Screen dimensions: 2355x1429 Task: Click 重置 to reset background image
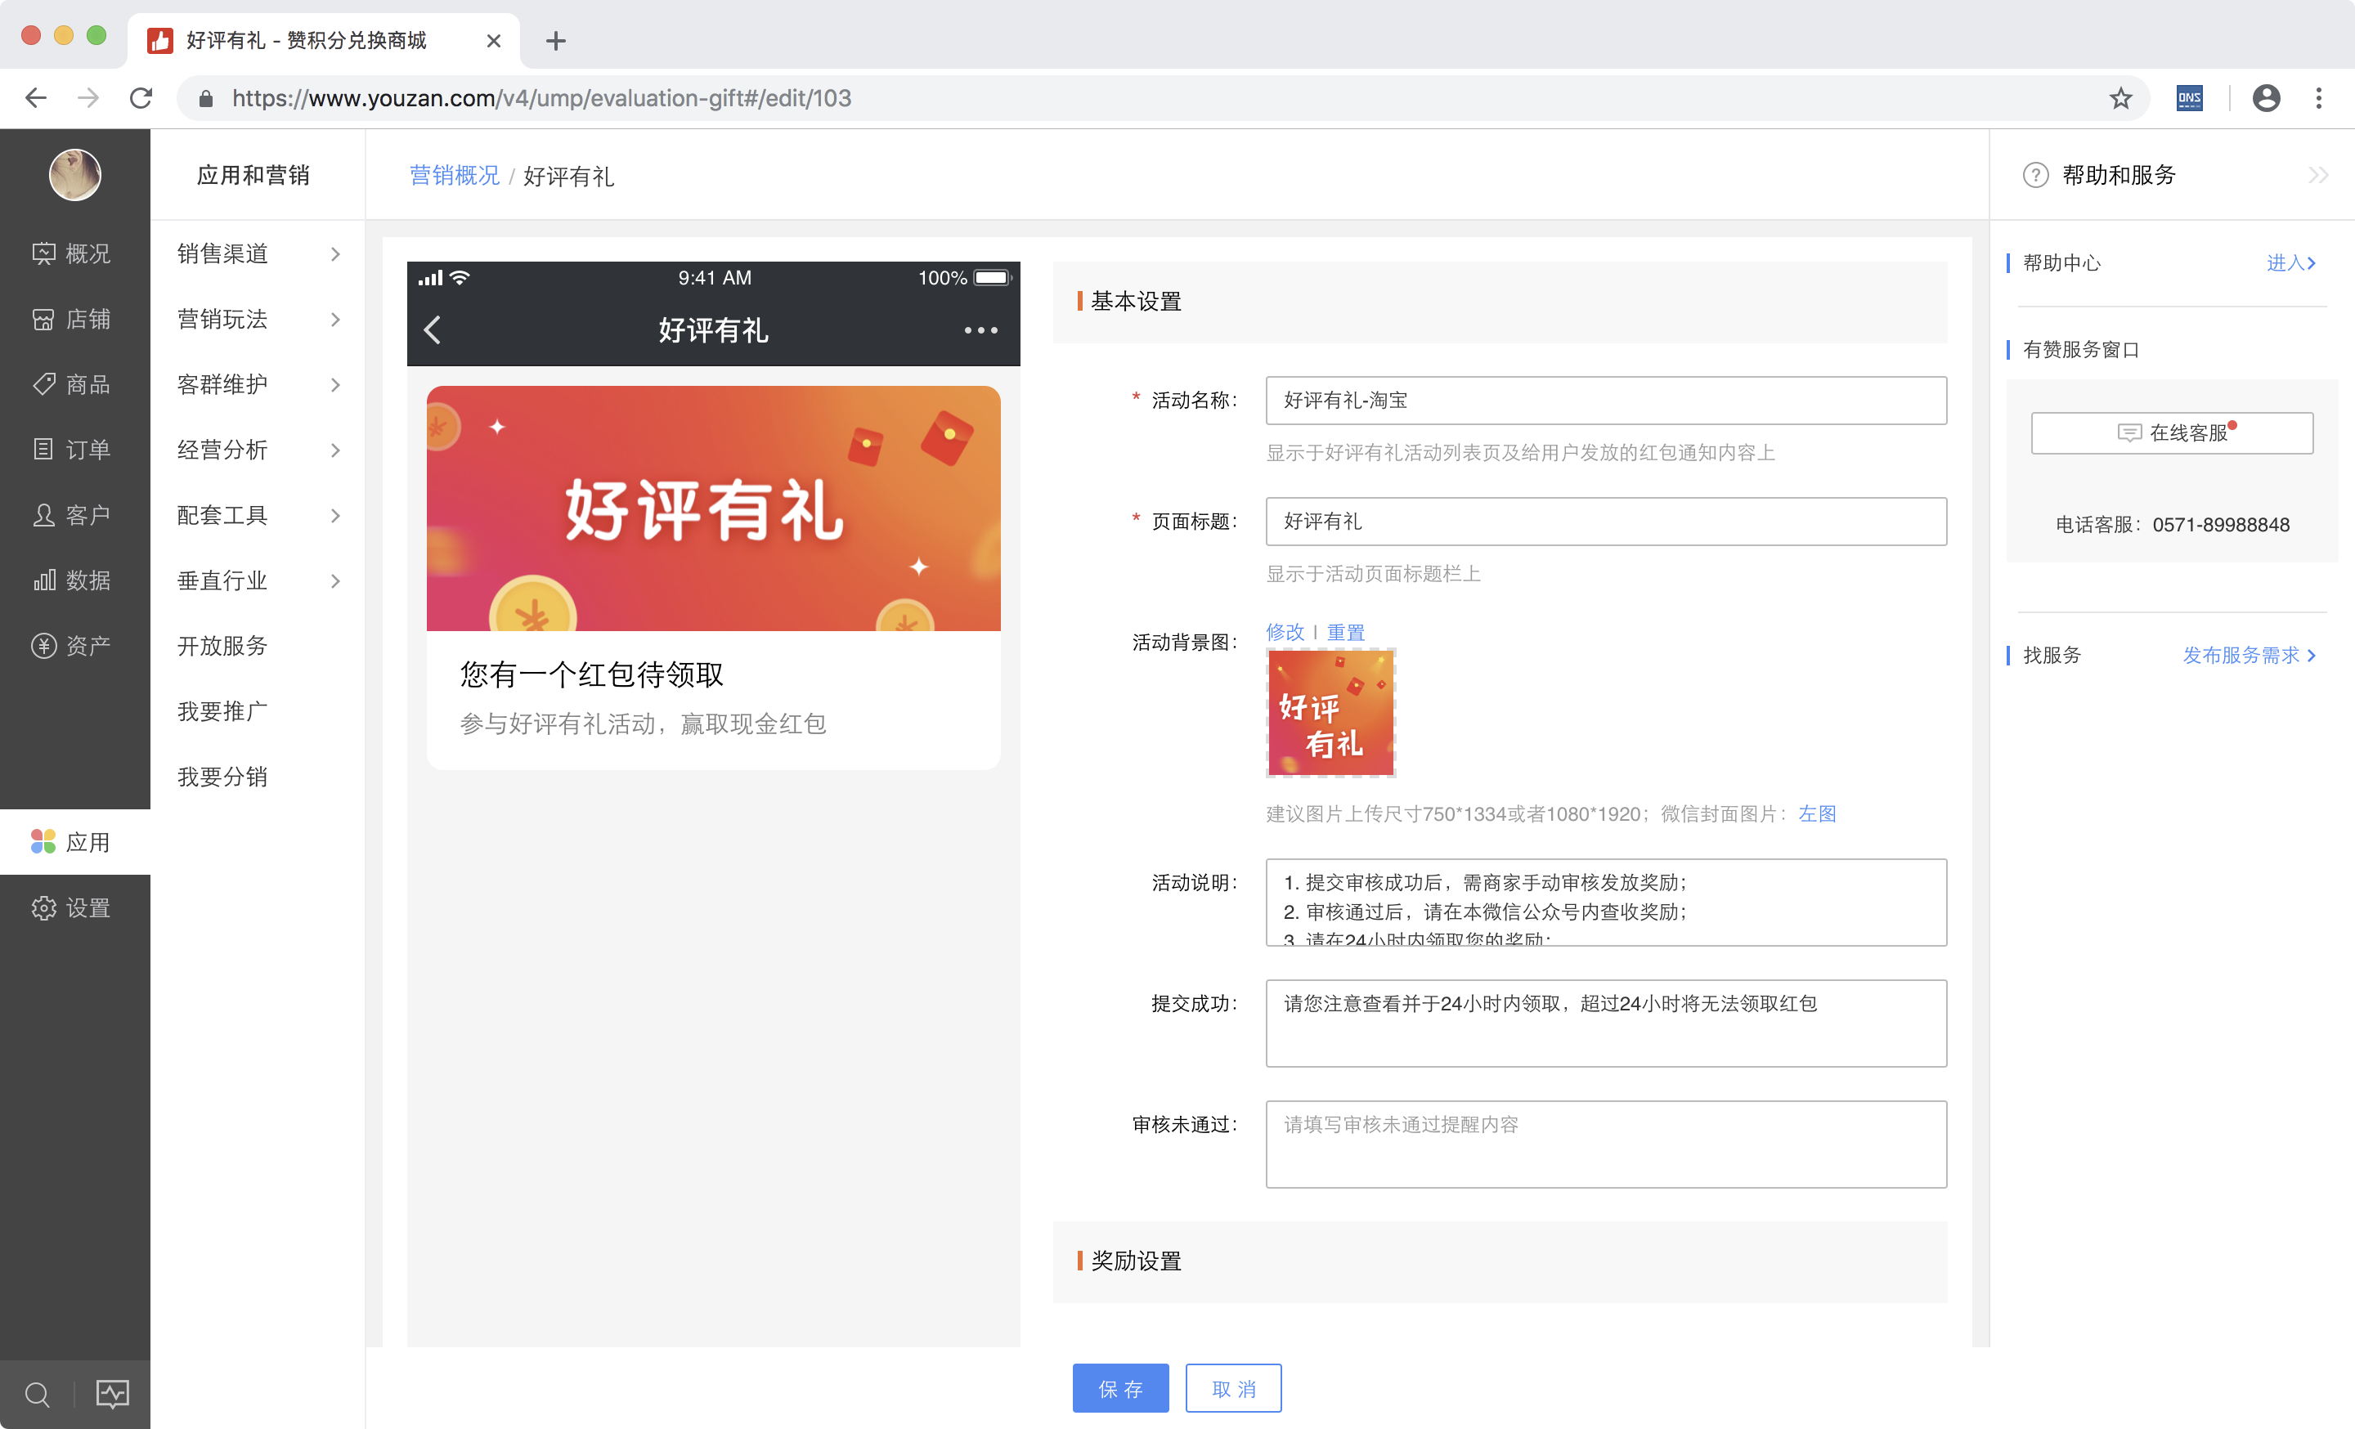(x=1346, y=633)
